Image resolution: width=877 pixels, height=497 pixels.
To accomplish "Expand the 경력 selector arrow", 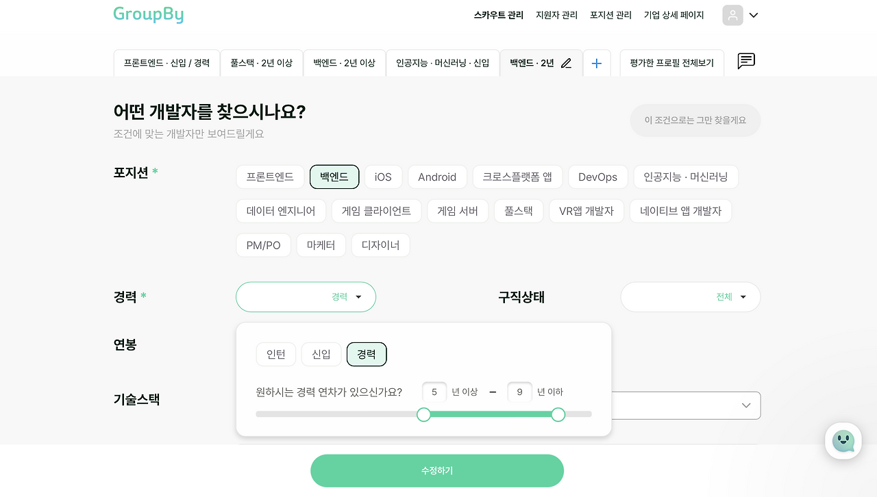I will pos(358,296).
